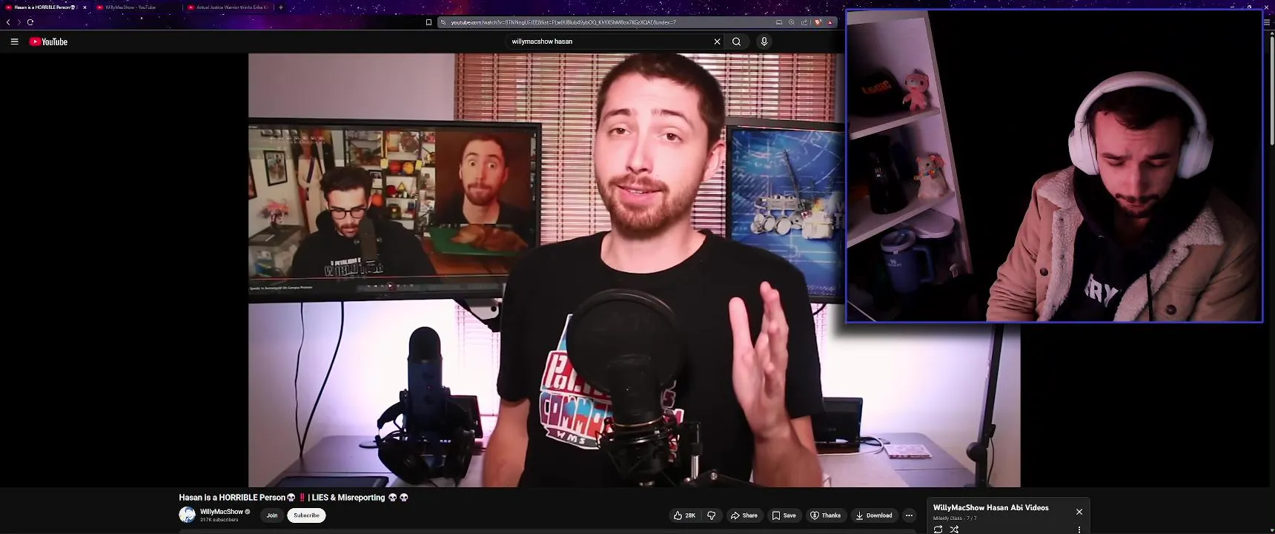Open more actions three-dot menu
This screenshot has width=1275, height=534.
[909, 515]
